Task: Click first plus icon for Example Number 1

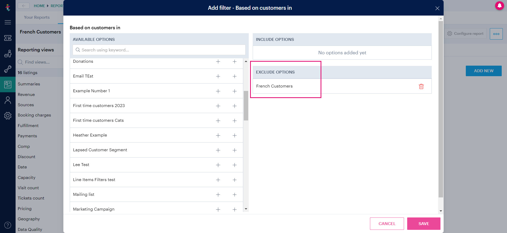Action: click(218, 91)
